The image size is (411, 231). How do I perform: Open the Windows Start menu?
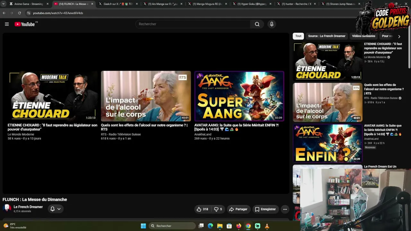click(144, 226)
